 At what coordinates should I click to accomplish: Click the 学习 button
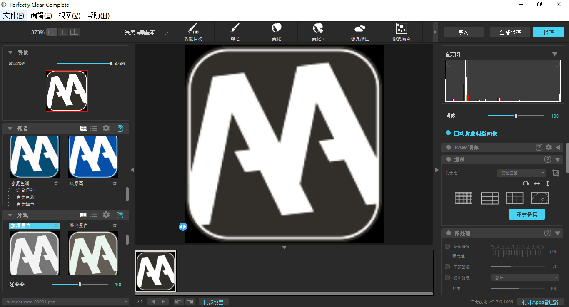(464, 32)
